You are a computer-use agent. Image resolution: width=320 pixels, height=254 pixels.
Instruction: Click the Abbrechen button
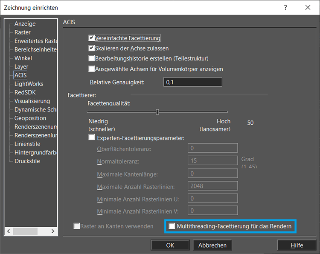[x=212, y=245]
